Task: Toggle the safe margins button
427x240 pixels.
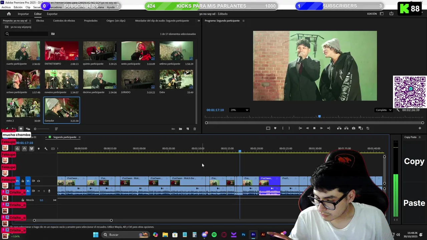Action: [x=268, y=128]
